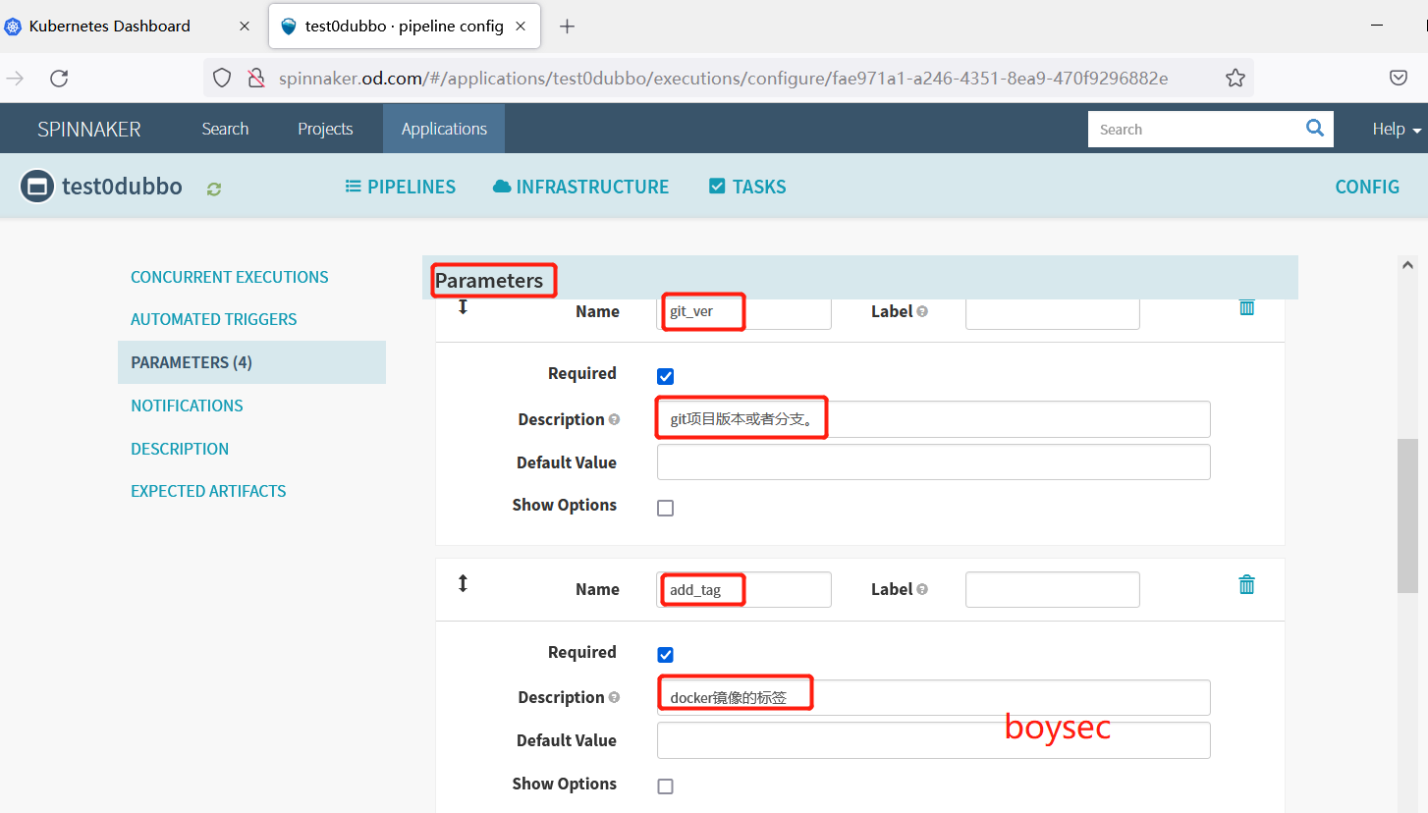
Task: Open the application CONFIG link
Action: click(x=1367, y=187)
